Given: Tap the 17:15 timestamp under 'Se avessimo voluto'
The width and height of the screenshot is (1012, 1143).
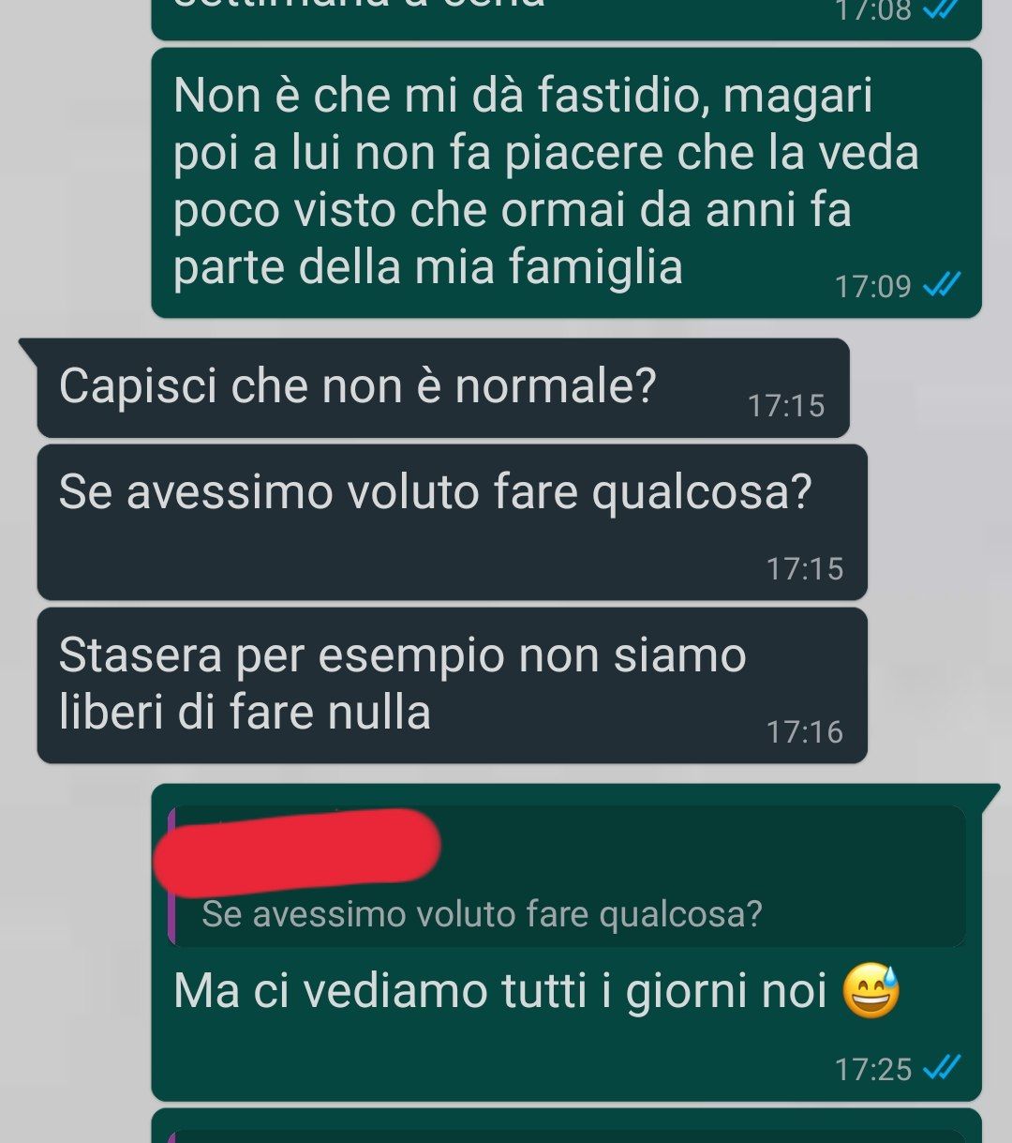Looking at the screenshot, I should click(x=805, y=568).
